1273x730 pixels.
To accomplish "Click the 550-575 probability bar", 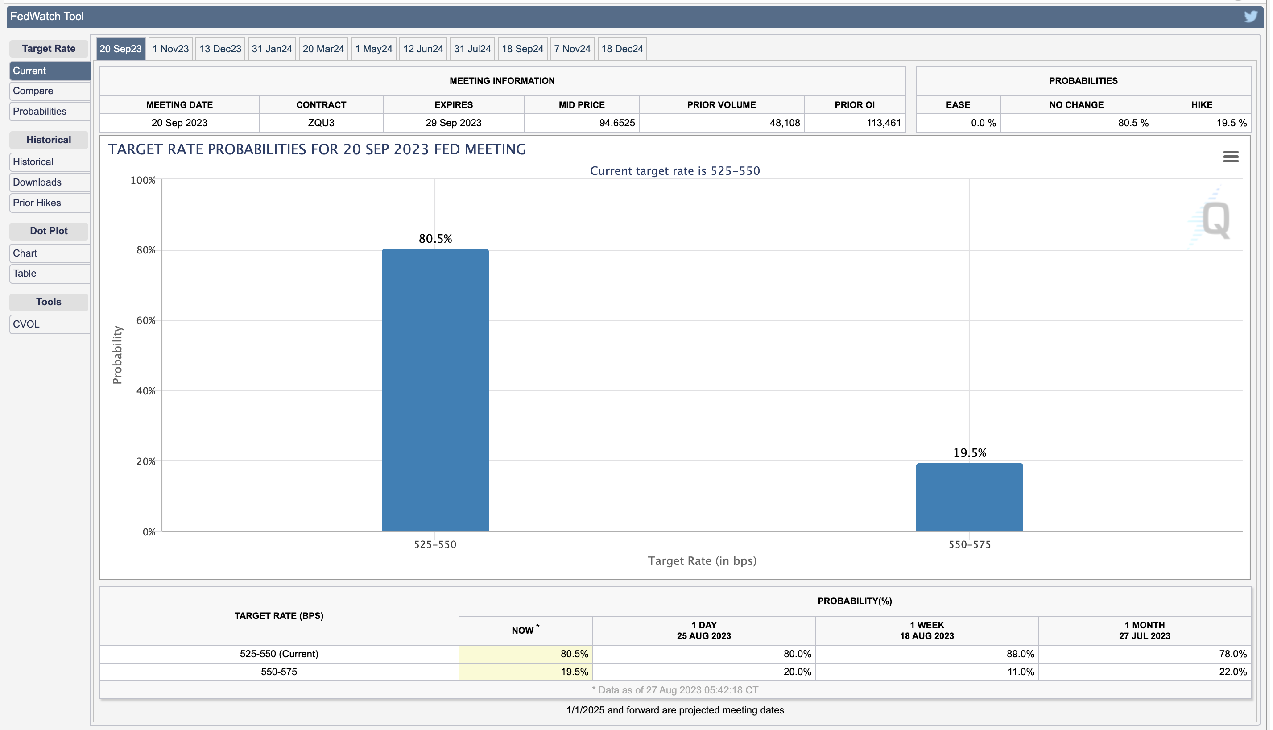I will click(x=969, y=498).
